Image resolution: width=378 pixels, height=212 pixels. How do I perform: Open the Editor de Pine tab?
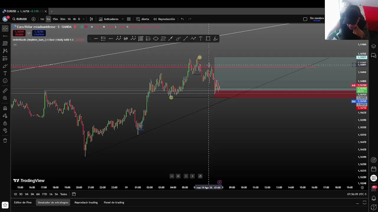point(23,203)
